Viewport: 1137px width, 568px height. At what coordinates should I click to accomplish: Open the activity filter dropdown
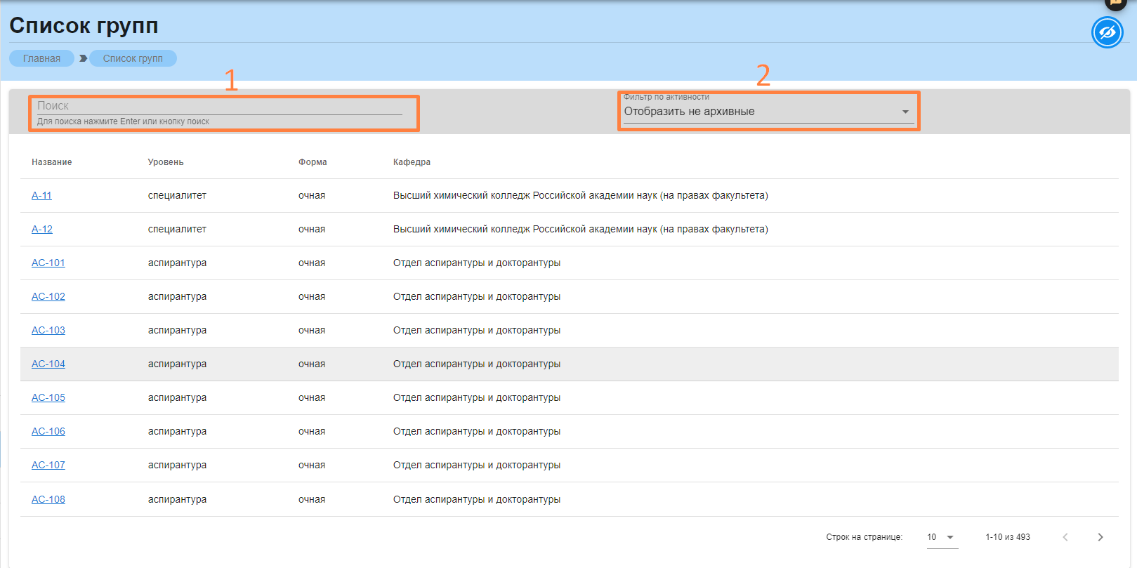(767, 112)
